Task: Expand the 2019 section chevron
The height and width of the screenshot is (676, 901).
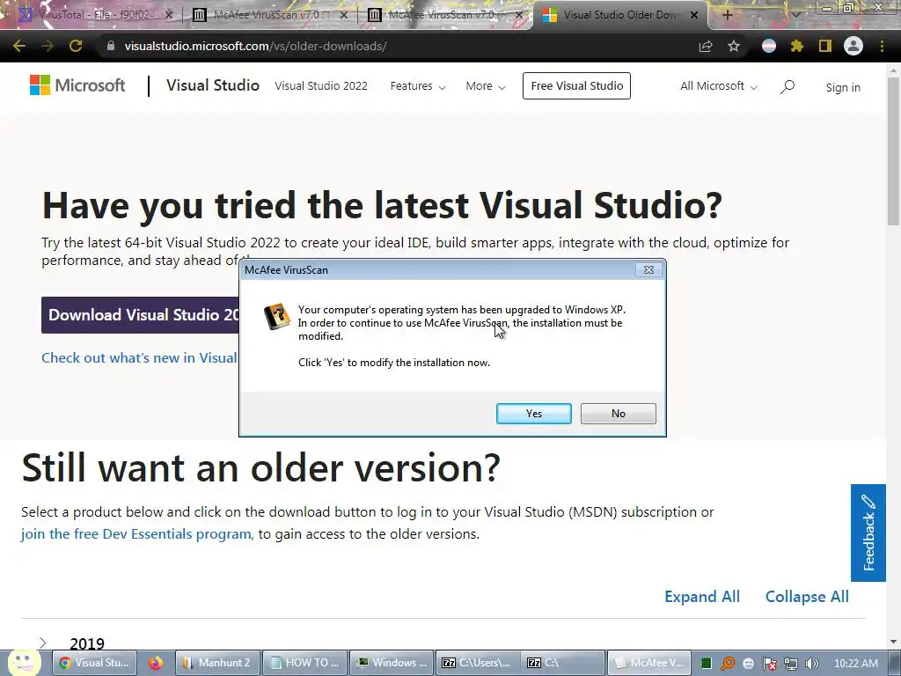Action: coord(42,643)
